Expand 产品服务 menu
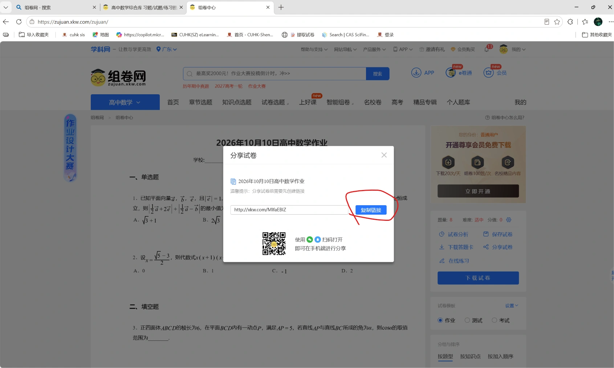 [374, 49]
